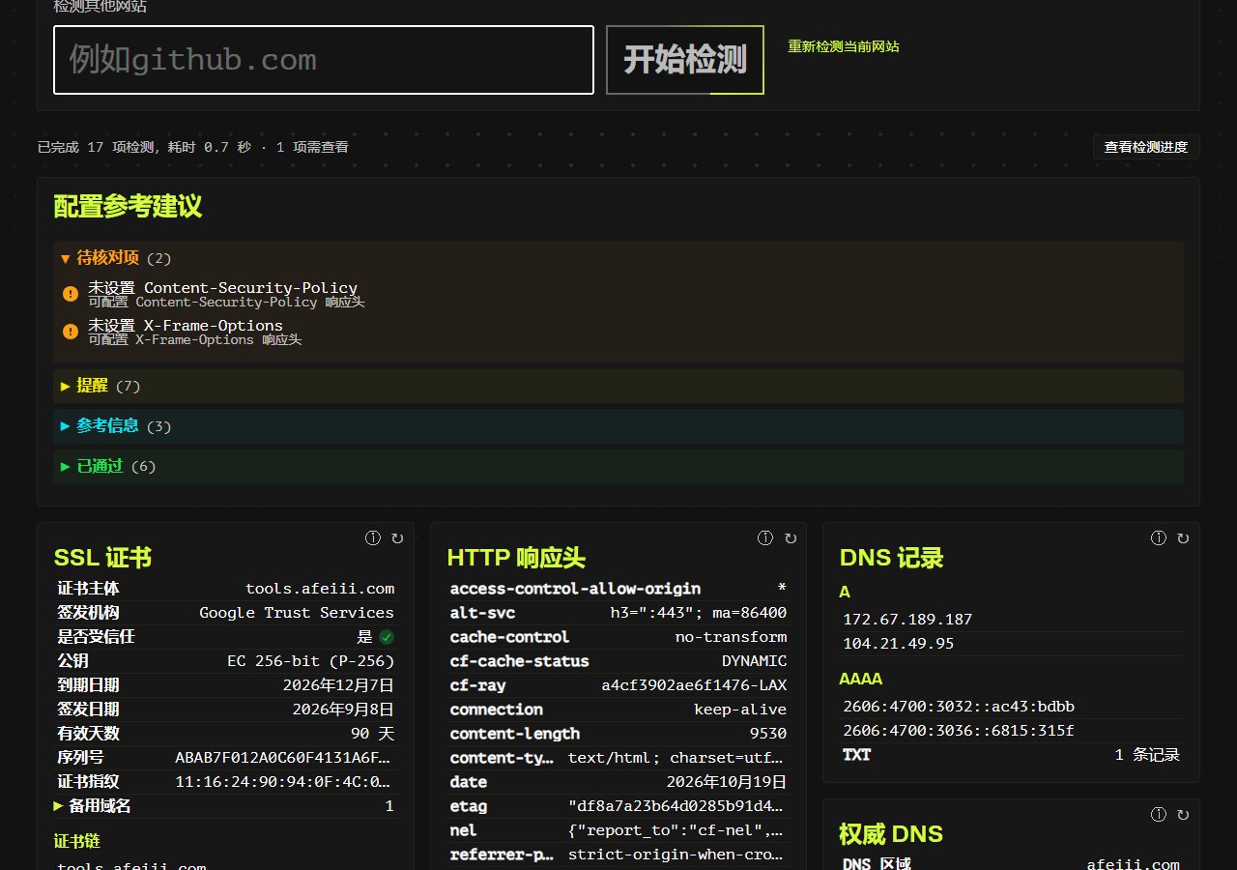Screen dimensions: 1237x870
Task: Click the content-length value 9530
Action: click(x=768, y=734)
